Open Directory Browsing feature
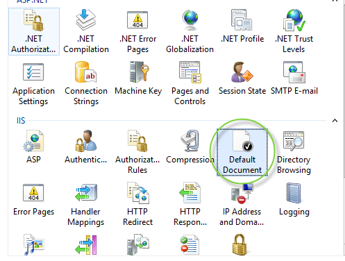The width and height of the screenshot is (345, 261). point(294,152)
